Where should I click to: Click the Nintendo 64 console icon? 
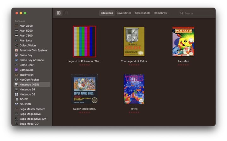(x=16, y=89)
